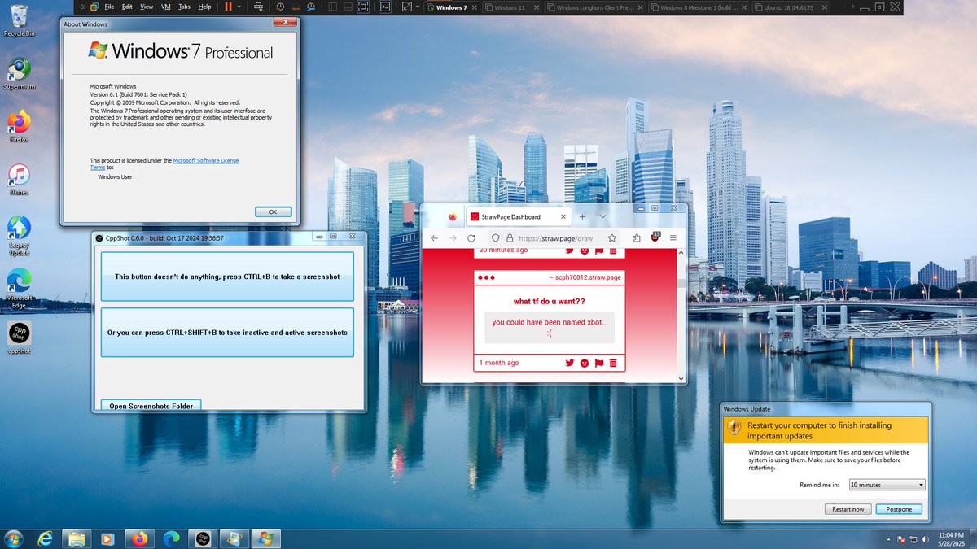Open the Recycle Bin desktop icon
This screenshot has width=977, height=549.
(x=18, y=20)
